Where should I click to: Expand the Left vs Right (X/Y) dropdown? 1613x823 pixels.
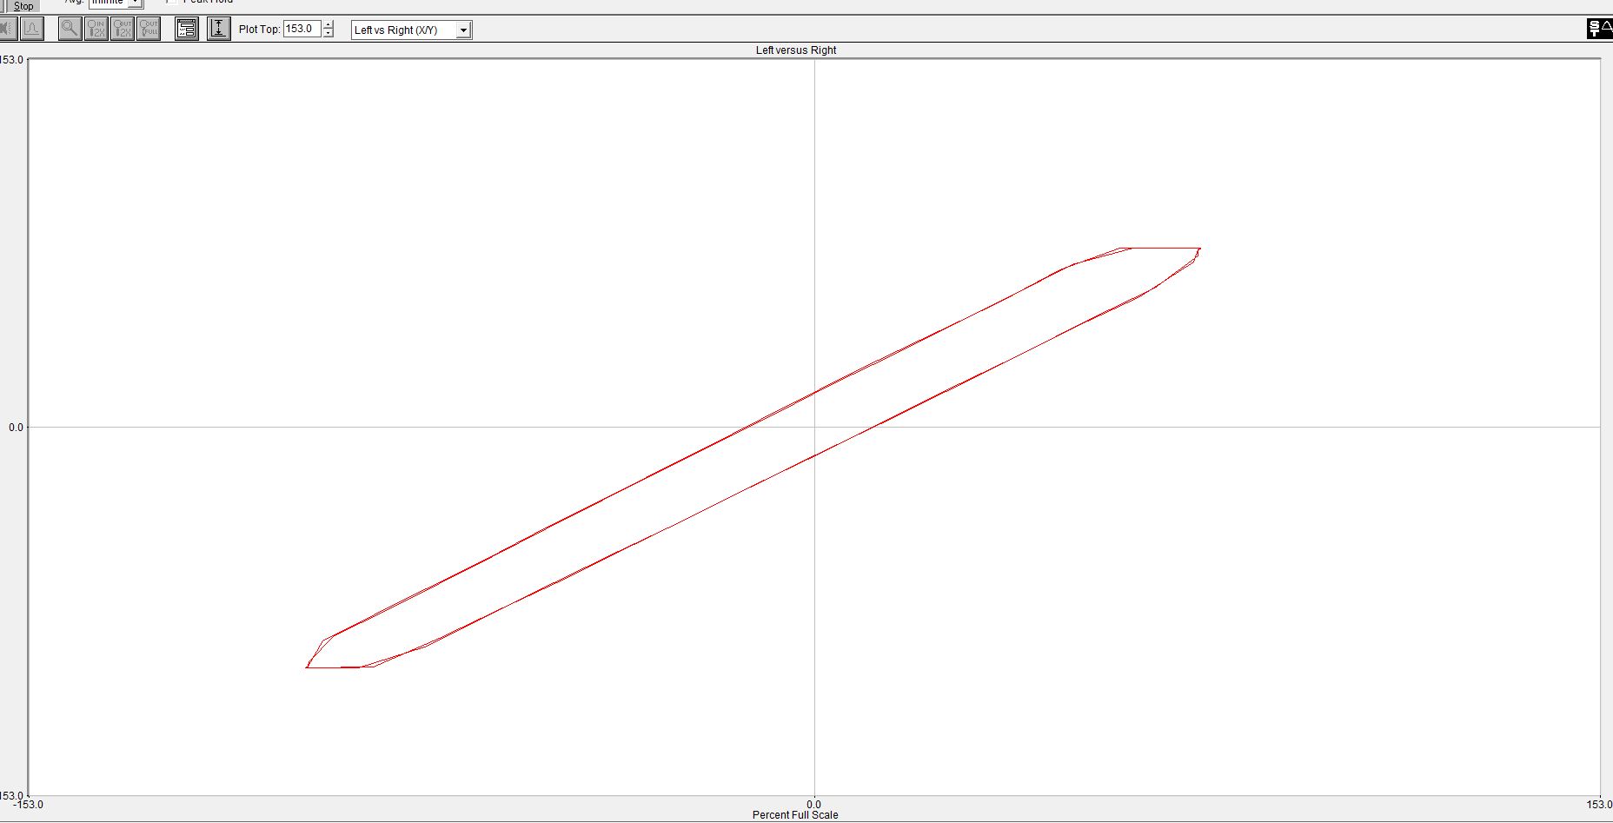click(x=463, y=30)
